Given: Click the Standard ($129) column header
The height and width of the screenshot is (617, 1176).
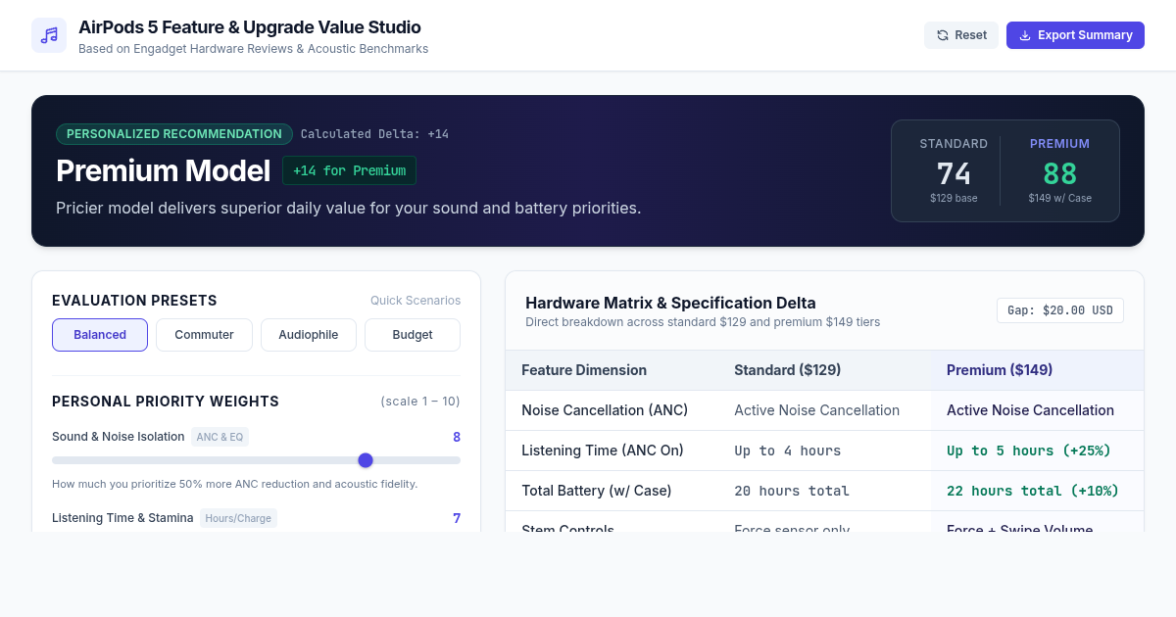Looking at the screenshot, I should click(788, 370).
